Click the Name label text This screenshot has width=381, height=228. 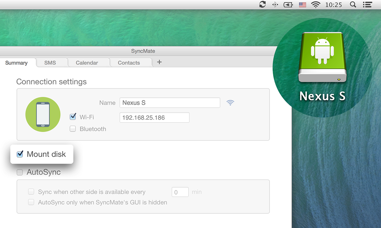[107, 103]
